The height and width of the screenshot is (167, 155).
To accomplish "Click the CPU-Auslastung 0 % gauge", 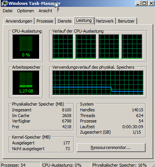I will pos(26,47).
